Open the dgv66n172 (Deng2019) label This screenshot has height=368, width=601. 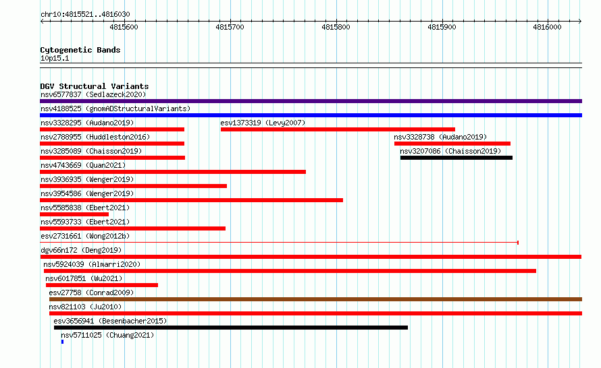(81, 250)
